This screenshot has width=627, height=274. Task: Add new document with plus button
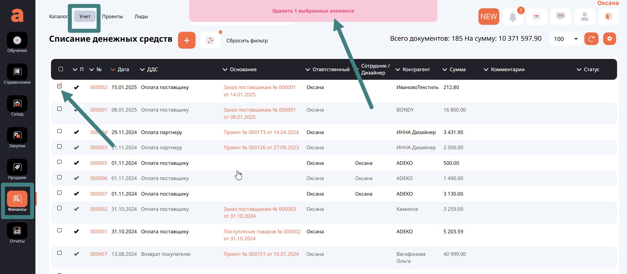click(x=187, y=40)
